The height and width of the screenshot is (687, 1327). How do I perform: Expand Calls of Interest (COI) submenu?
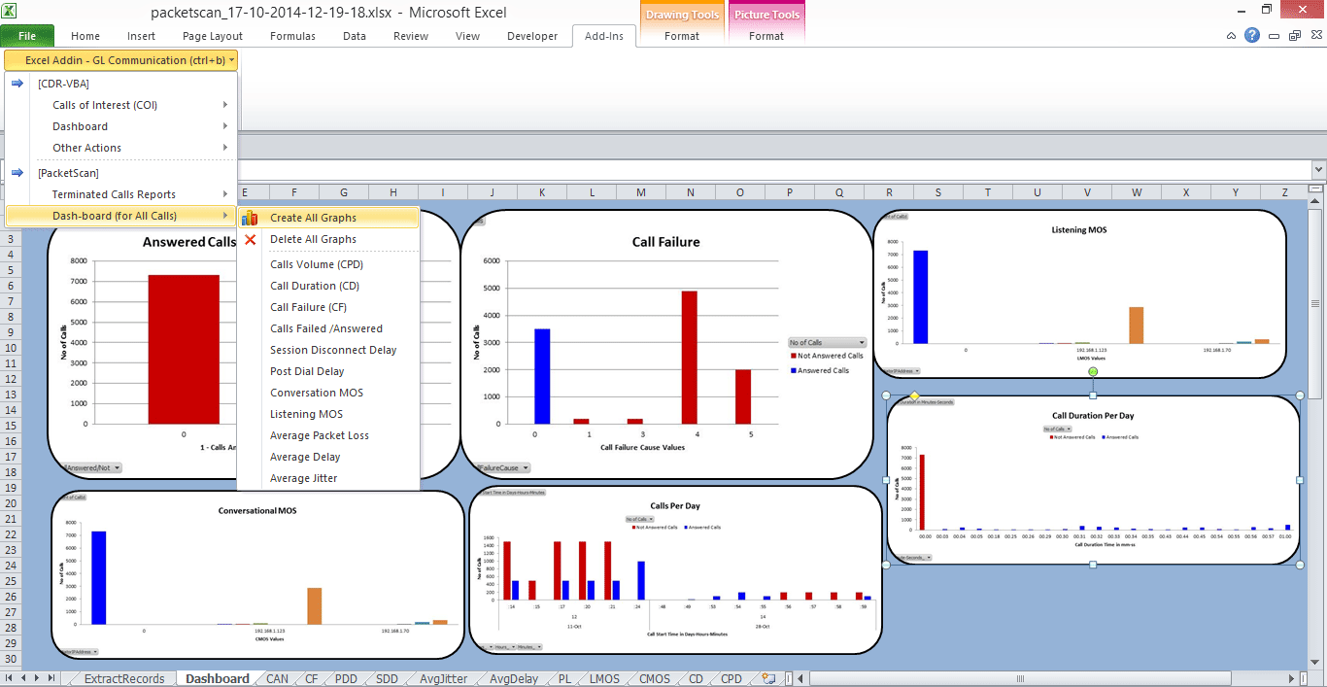coord(120,105)
